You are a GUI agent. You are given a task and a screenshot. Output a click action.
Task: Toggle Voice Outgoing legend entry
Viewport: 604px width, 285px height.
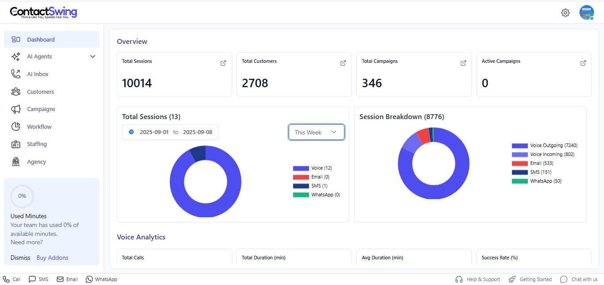[x=544, y=146]
